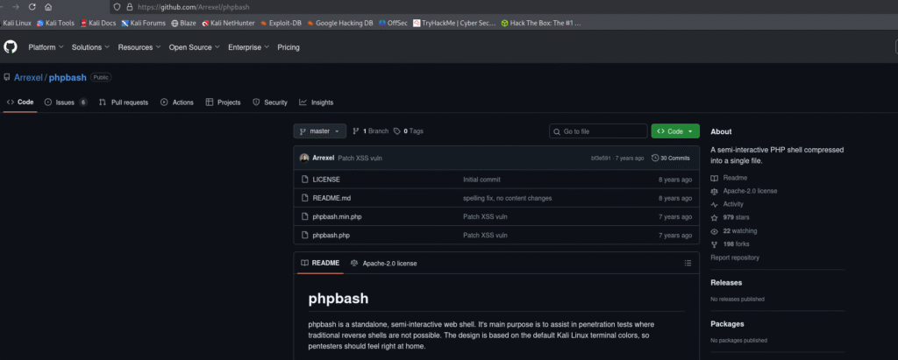Image resolution: width=898 pixels, height=360 pixels.
Task: Click the Arrexel avatar thumbnail
Action: pyautogui.click(x=304, y=158)
